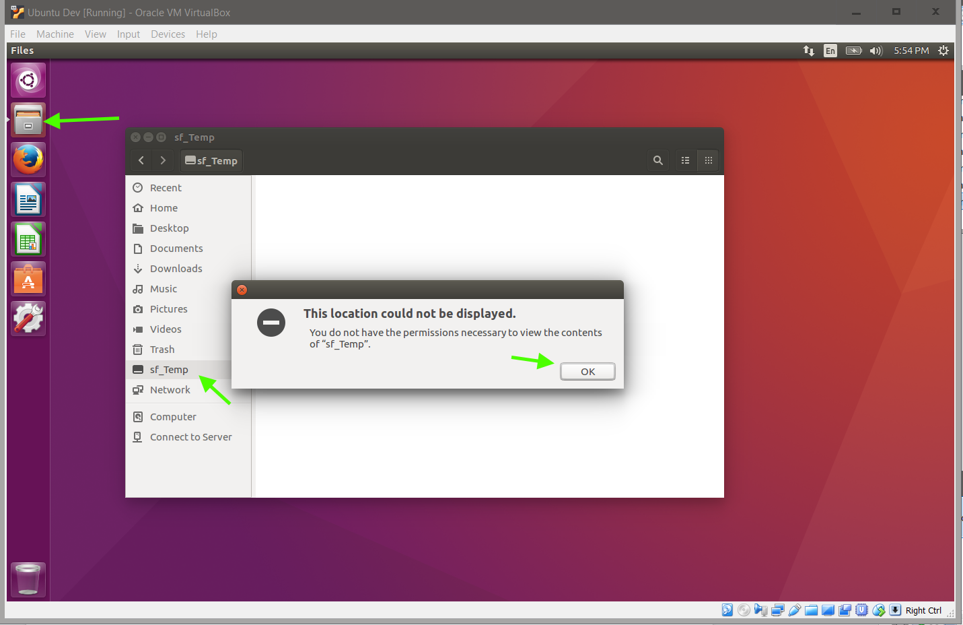Open the VirtualBox View menu
Screen dimensions: 963x625
96,34
